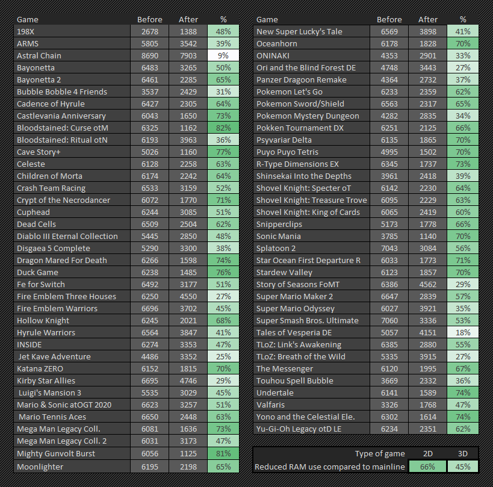
Task: Select Story of Seasons FoMT 29% cell
Action: click(463, 285)
